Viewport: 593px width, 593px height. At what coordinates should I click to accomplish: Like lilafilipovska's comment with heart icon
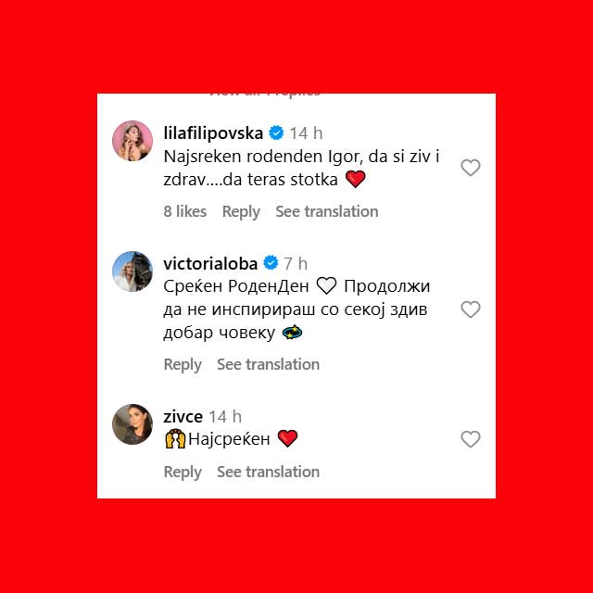471,168
